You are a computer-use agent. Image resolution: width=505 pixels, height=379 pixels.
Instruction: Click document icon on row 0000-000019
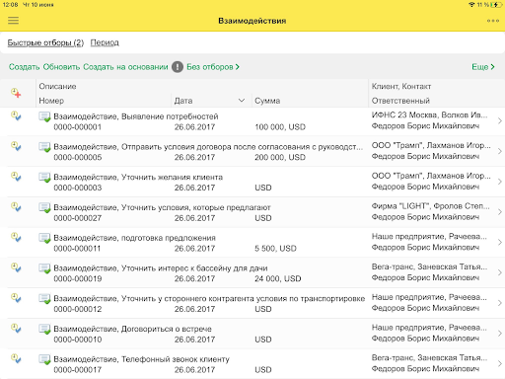tap(44, 268)
